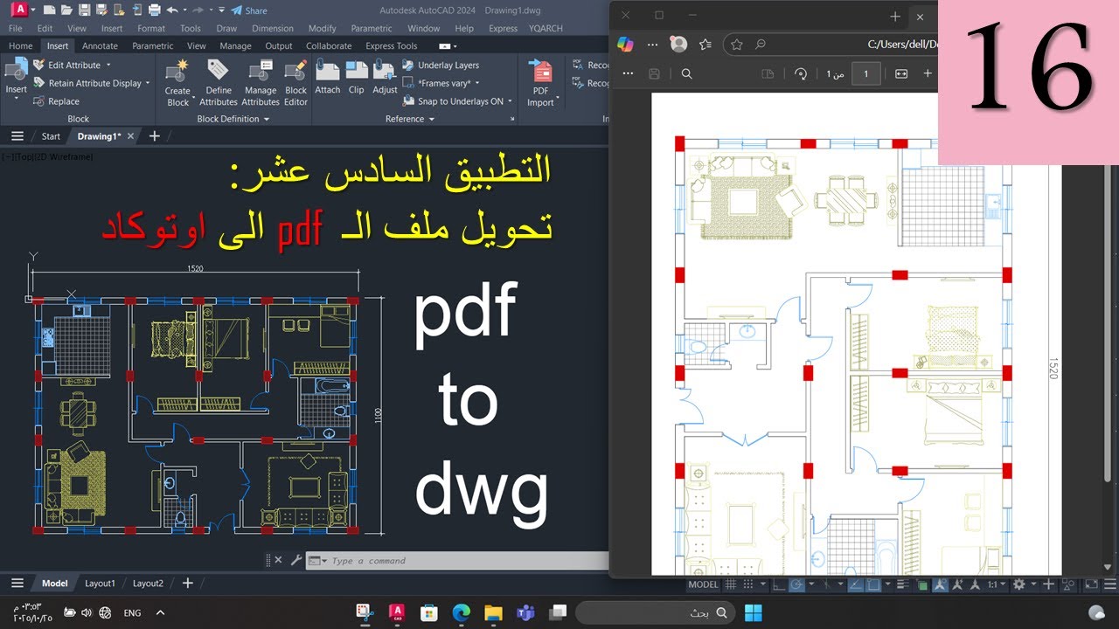The image size is (1119, 629).
Task: Click the PDF page number box
Action: pos(865,74)
